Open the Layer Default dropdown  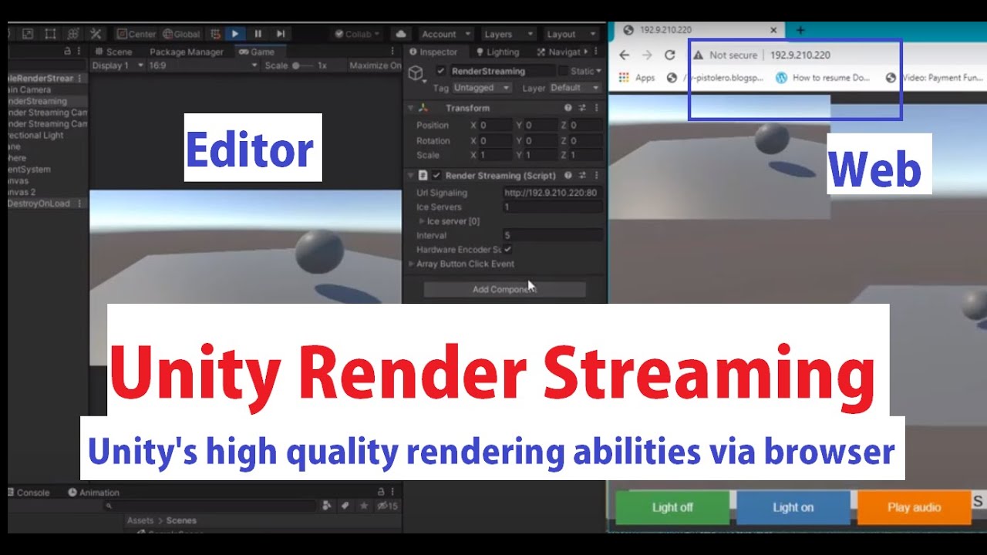pos(574,87)
